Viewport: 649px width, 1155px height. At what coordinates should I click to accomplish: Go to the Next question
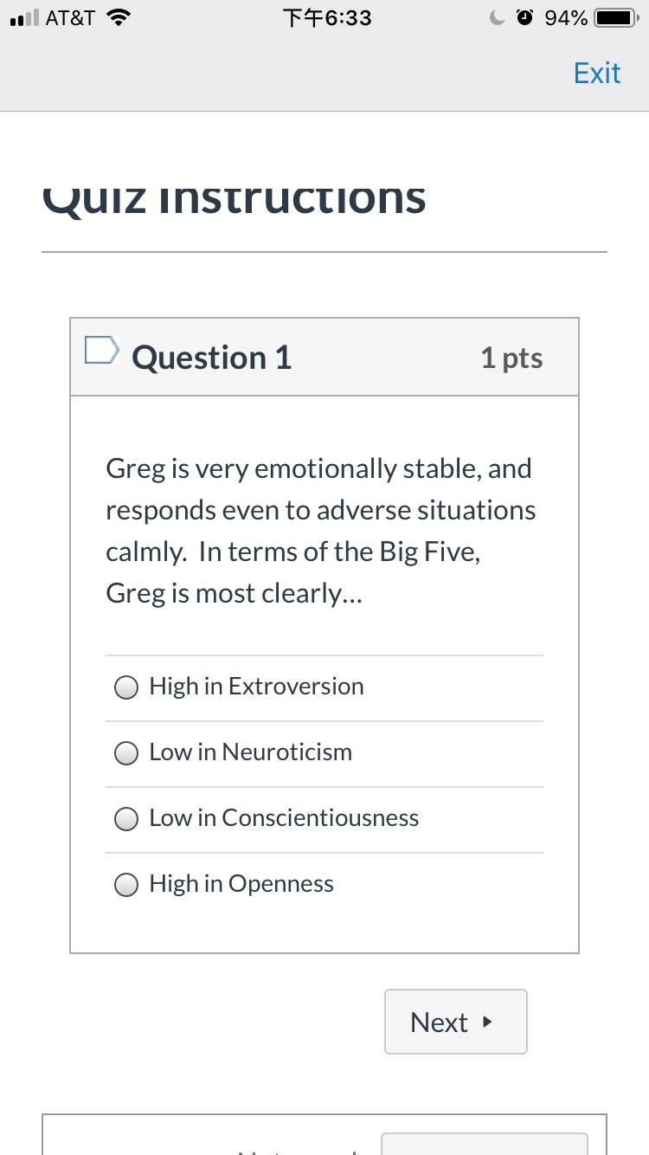click(456, 1022)
